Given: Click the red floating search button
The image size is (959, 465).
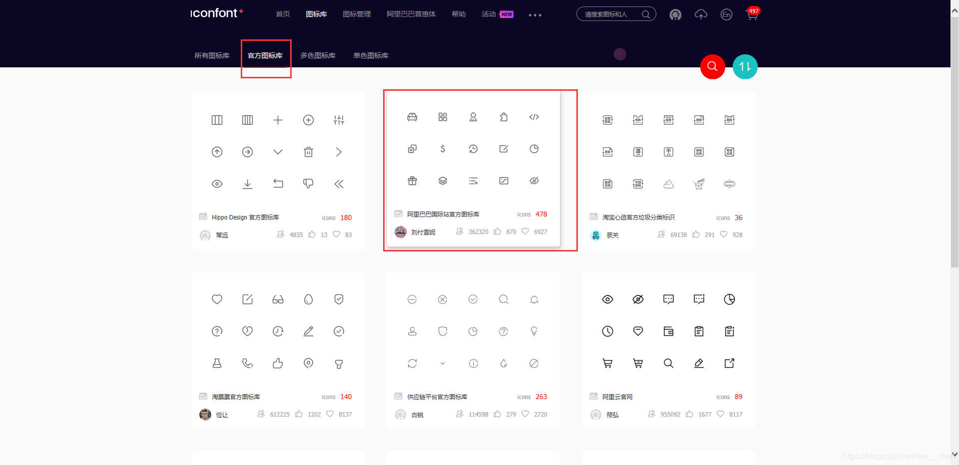Looking at the screenshot, I should (x=712, y=66).
